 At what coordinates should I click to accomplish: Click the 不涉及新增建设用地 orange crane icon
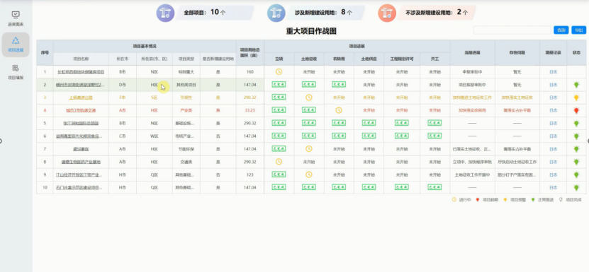click(387, 13)
